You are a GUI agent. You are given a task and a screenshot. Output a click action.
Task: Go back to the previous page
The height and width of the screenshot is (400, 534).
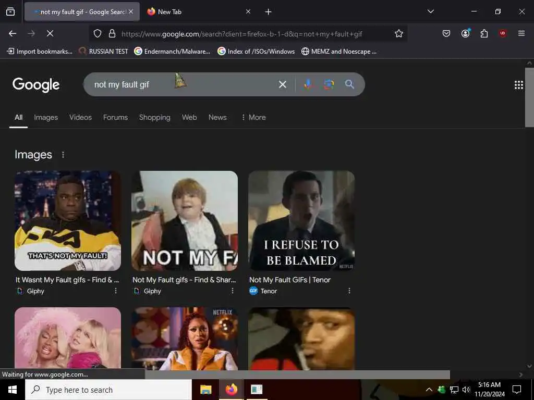[13, 33]
